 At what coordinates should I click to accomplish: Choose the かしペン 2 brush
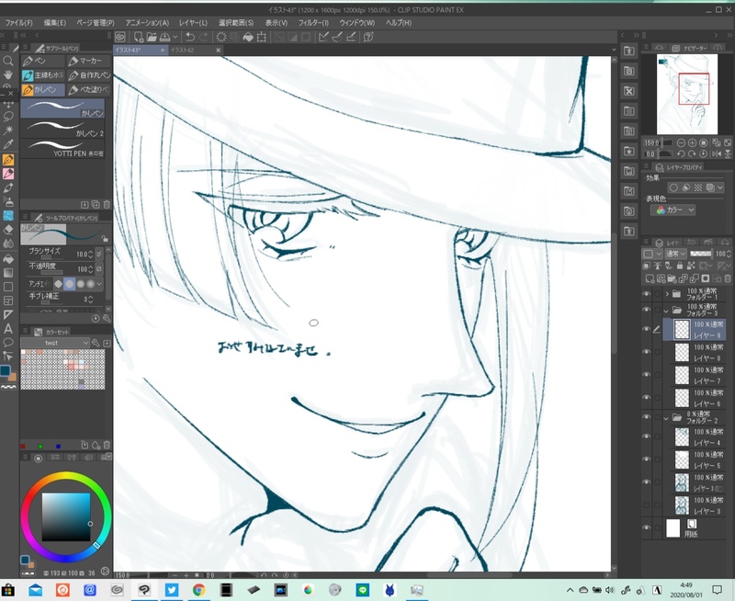(x=62, y=129)
